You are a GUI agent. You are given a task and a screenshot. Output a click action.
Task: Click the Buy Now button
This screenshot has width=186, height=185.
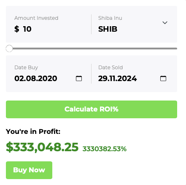tap(29, 170)
